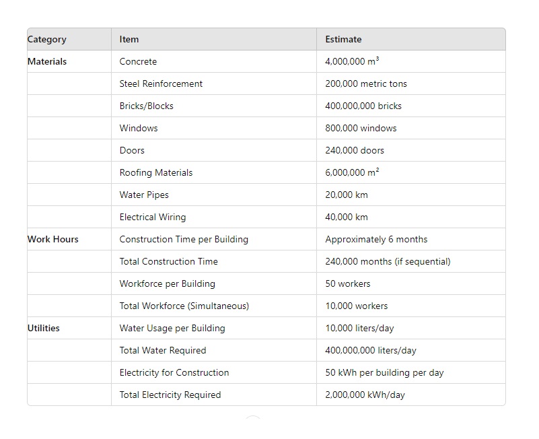The image size is (539, 439).
Task: Select the Utilities category cell
Action: pyautogui.click(x=44, y=328)
